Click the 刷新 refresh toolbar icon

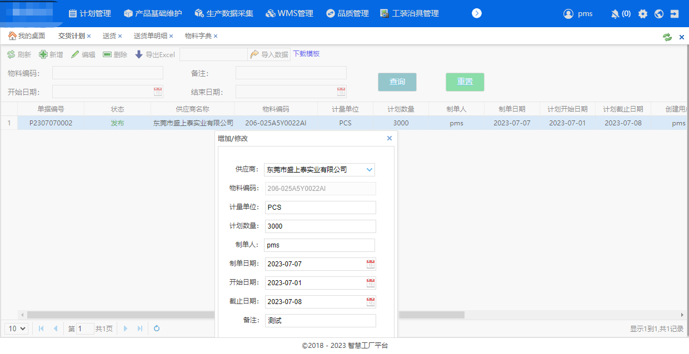(x=11, y=54)
